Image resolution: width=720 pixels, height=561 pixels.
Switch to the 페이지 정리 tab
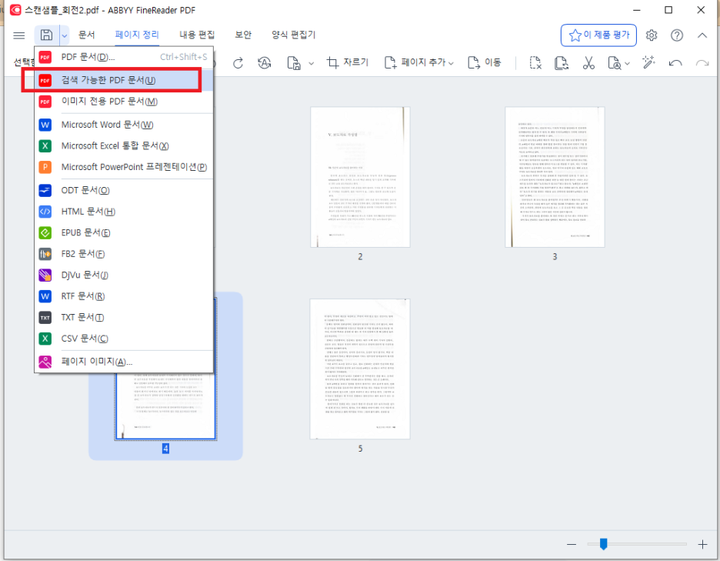coord(137,35)
